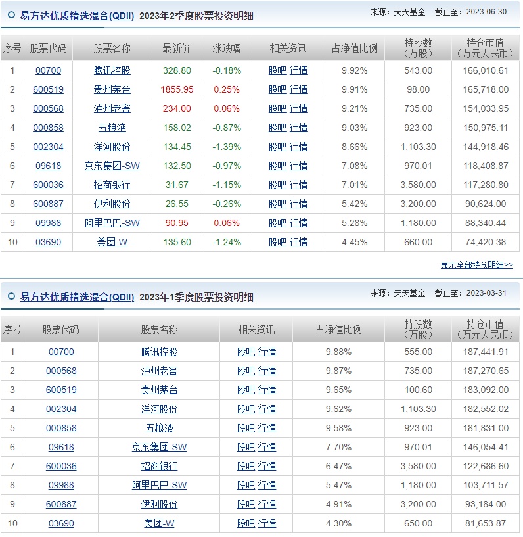Screen dimensions: 523x537
Task: Open stock code 600036 in the Q2 table
Action: coord(48,185)
